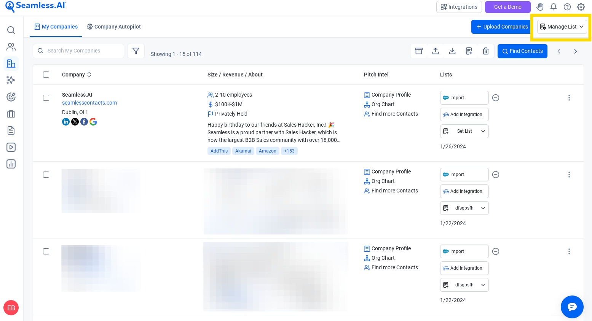Check the Seamless.AI row checkbox

[46, 98]
